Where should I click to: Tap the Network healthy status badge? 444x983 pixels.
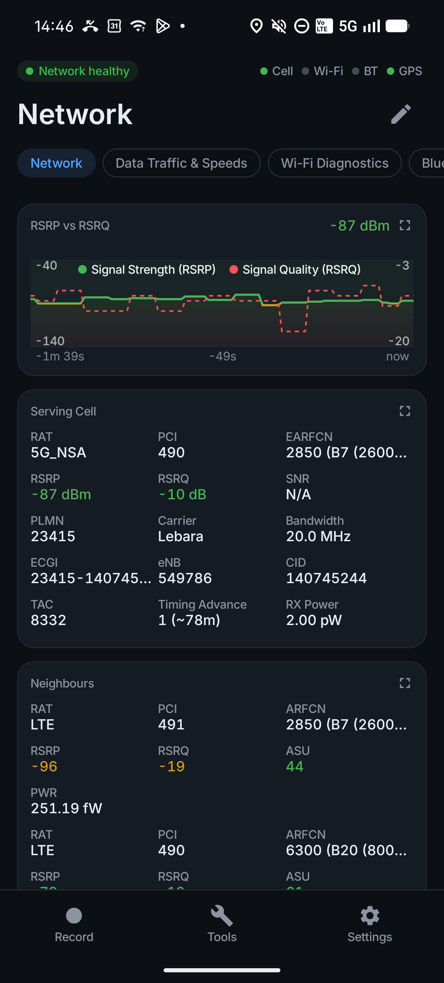coord(78,71)
